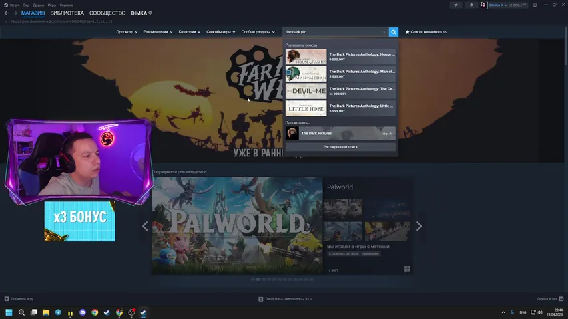568x319 pixels.
Task: Expand the Особые разделы dropdown
Action: pyautogui.click(x=258, y=32)
